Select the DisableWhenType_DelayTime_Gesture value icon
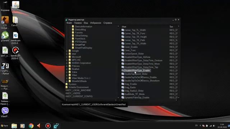The width and height of the screenshot is (230, 129). click(123, 61)
